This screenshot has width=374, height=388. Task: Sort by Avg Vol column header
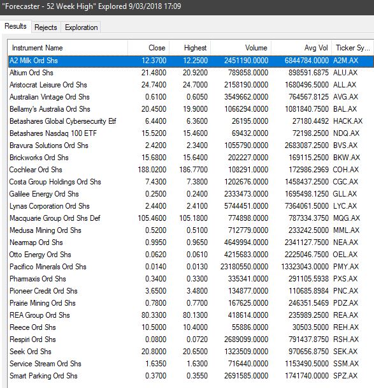tap(301, 48)
